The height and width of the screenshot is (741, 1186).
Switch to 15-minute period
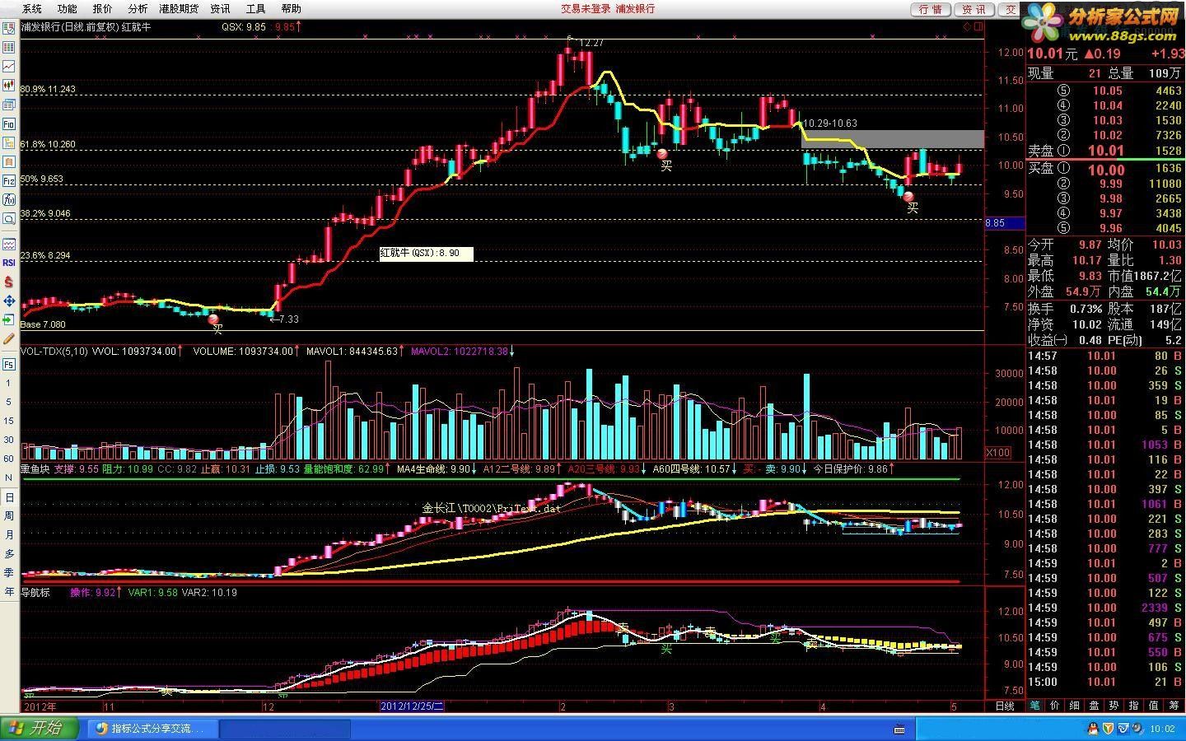pyautogui.click(x=9, y=421)
